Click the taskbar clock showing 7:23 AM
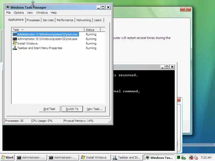This screenshot has width=215, height=161. coord(206,158)
